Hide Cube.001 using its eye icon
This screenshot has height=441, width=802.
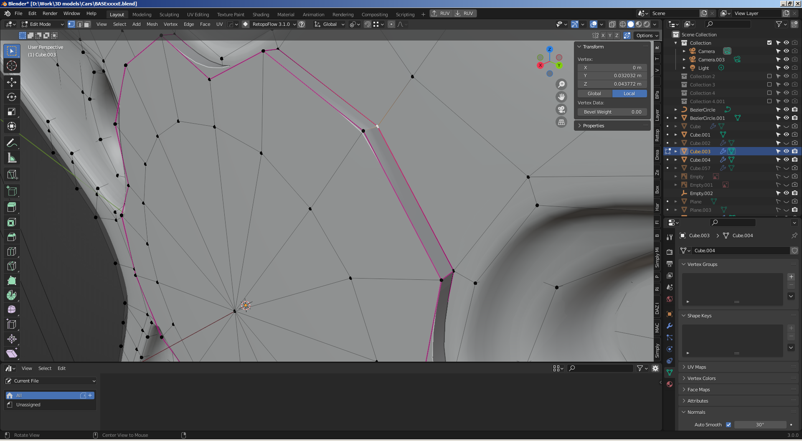coord(786,134)
